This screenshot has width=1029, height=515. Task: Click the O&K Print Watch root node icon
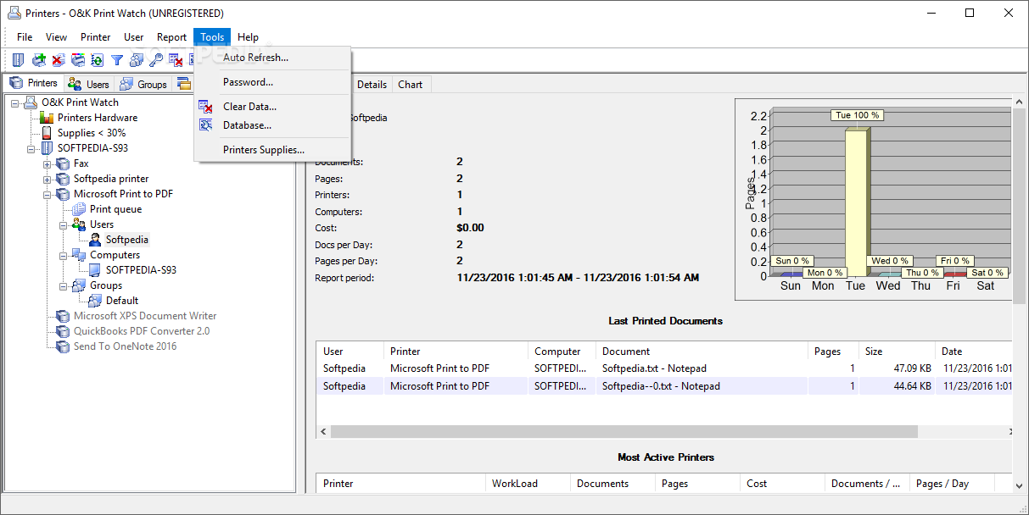click(x=31, y=102)
